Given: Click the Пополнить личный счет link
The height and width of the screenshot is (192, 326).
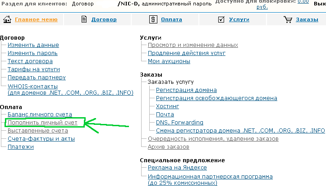Looking at the screenshot, I should point(42,123).
